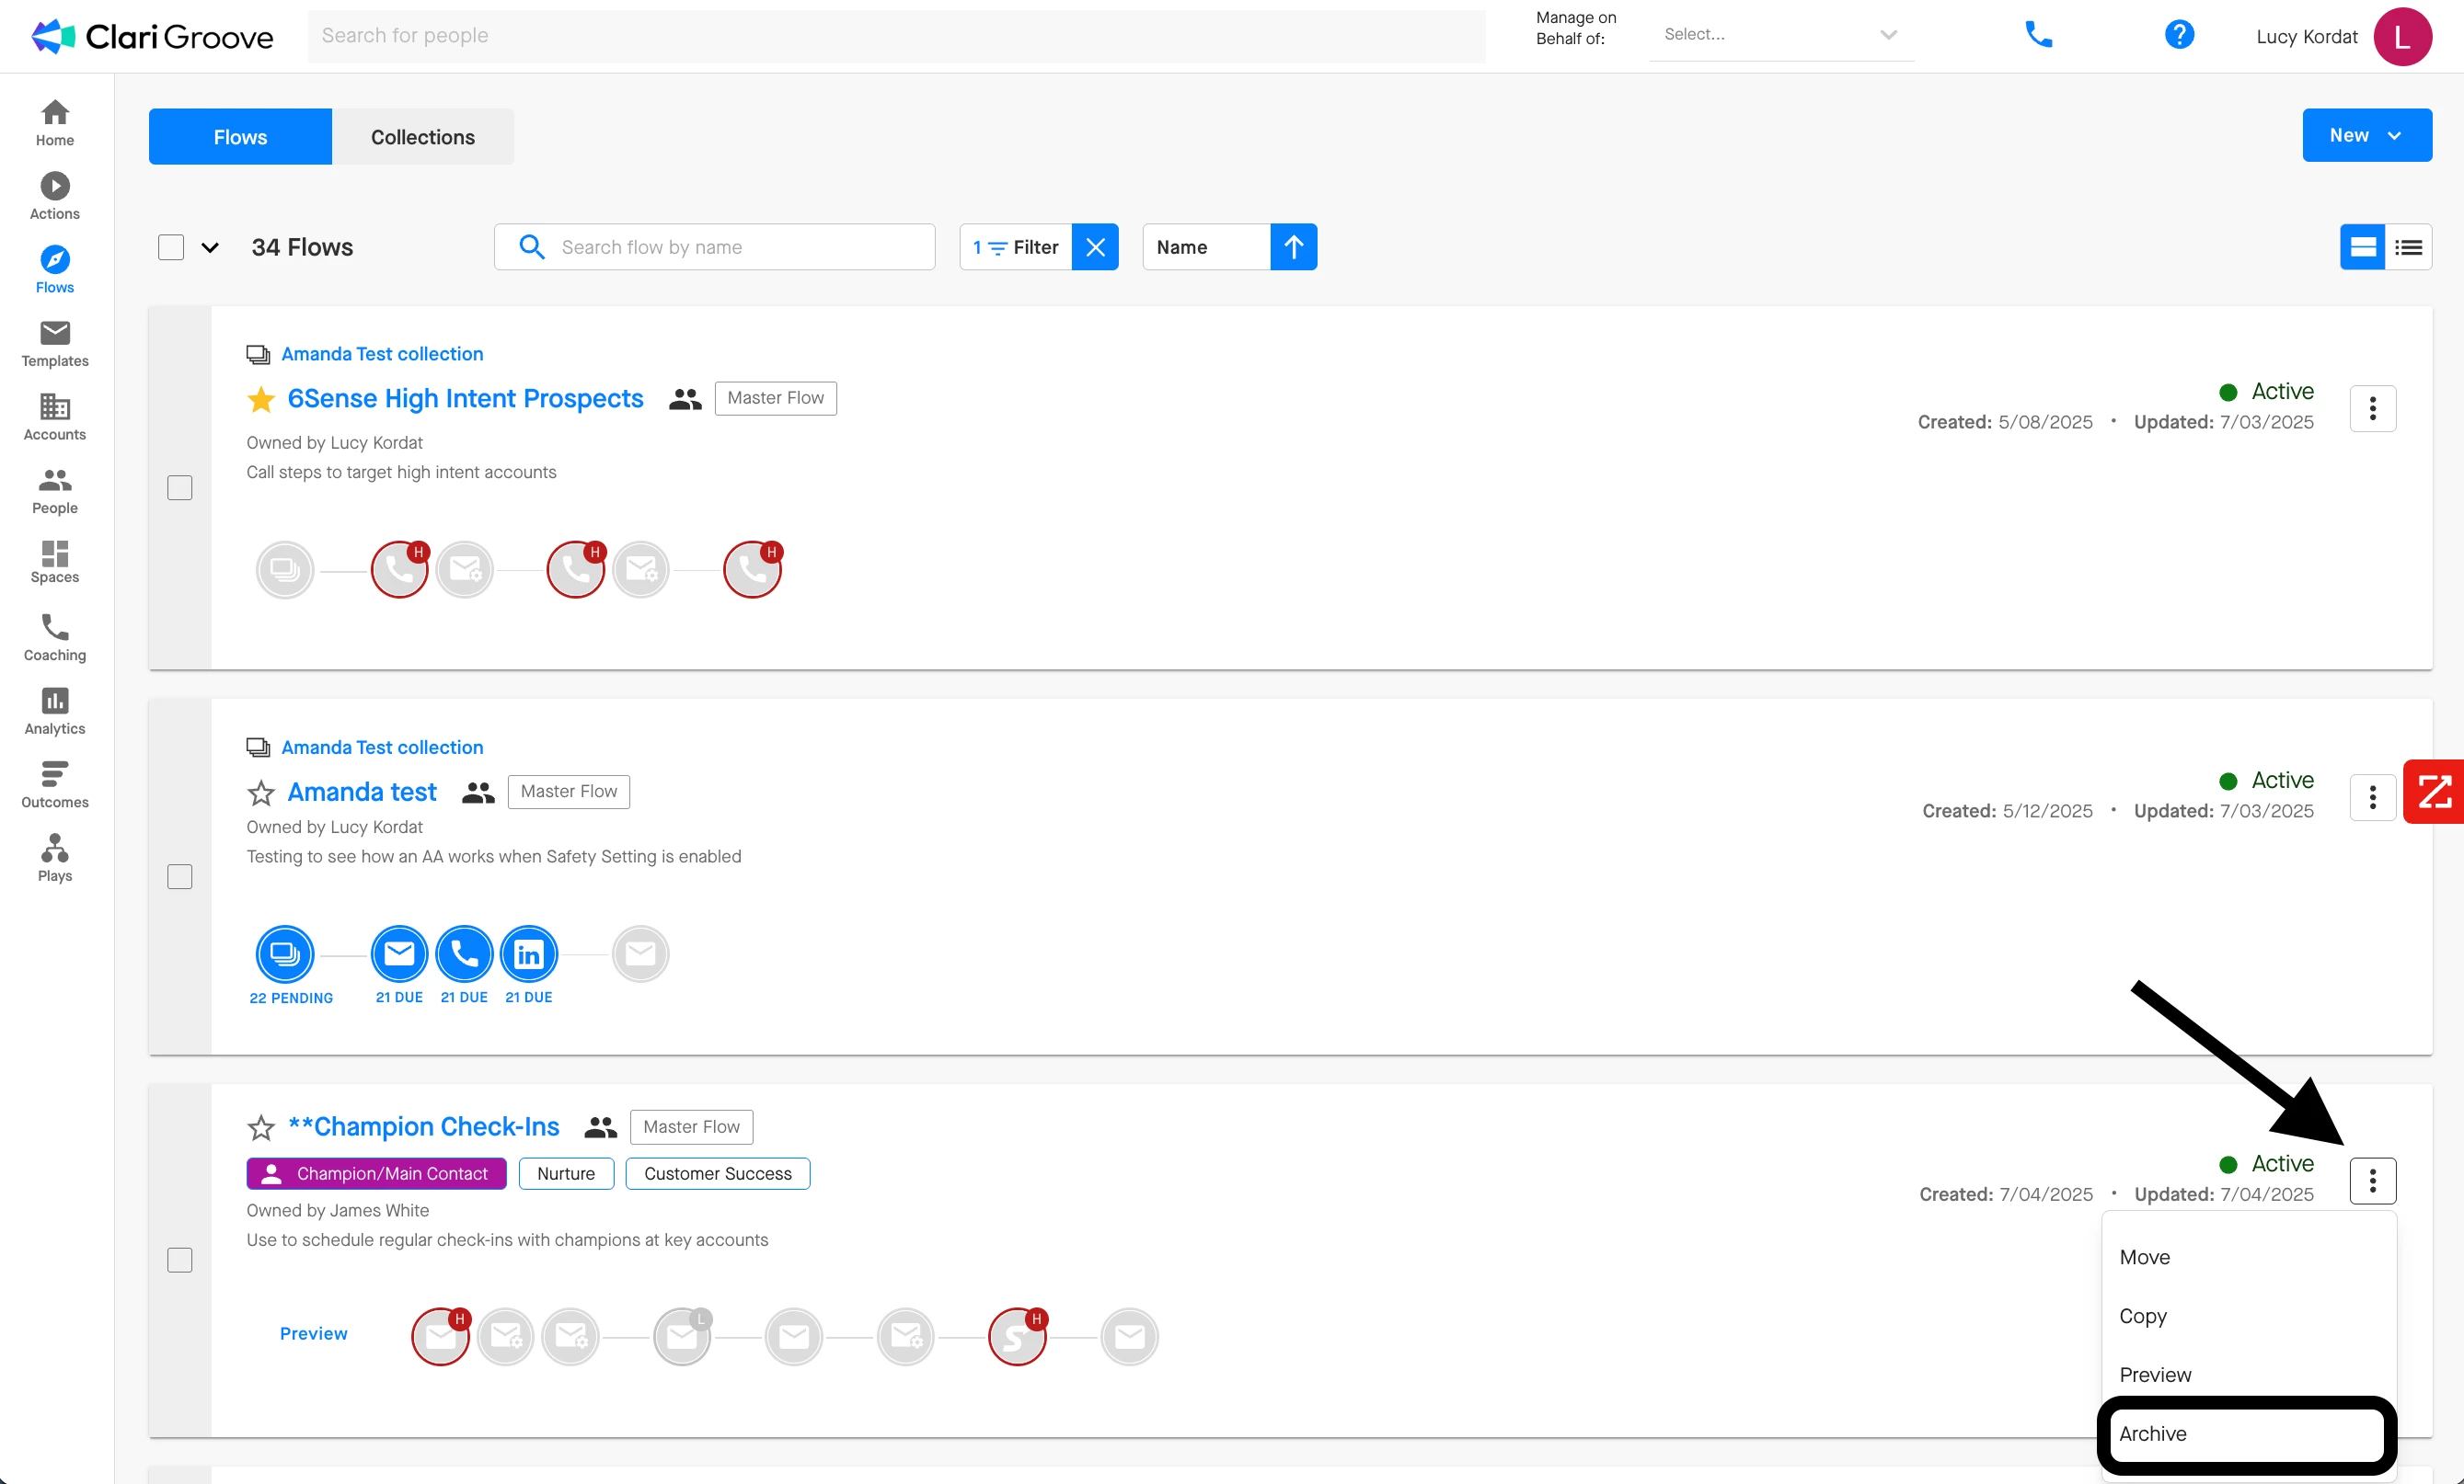Clear the active filter with X button
Image resolution: width=2464 pixels, height=1484 pixels.
(1095, 246)
